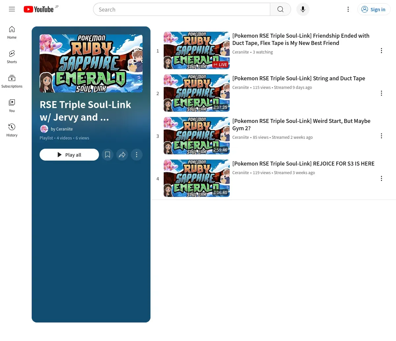Start voice search with microphone
The width and height of the screenshot is (396, 341).
pyautogui.click(x=303, y=9)
